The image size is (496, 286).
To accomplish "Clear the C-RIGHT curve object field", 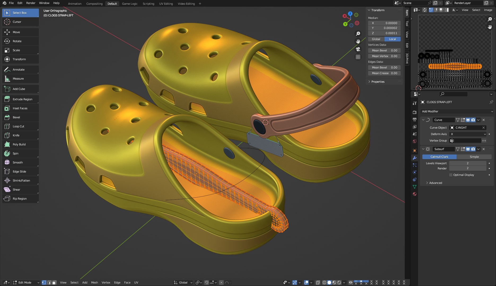I will pyautogui.click(x=484, y=128).
